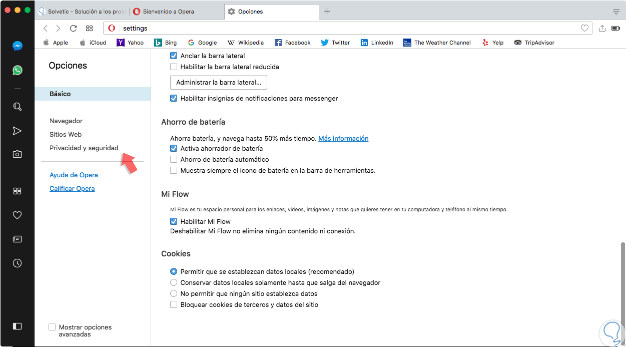This screenshot has width=626, height=347.
Task: Open My Flow send arrow icon
Action: point(17,131)
